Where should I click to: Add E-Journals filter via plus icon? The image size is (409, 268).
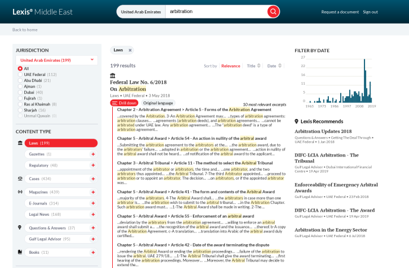click(x=93, y=203)
